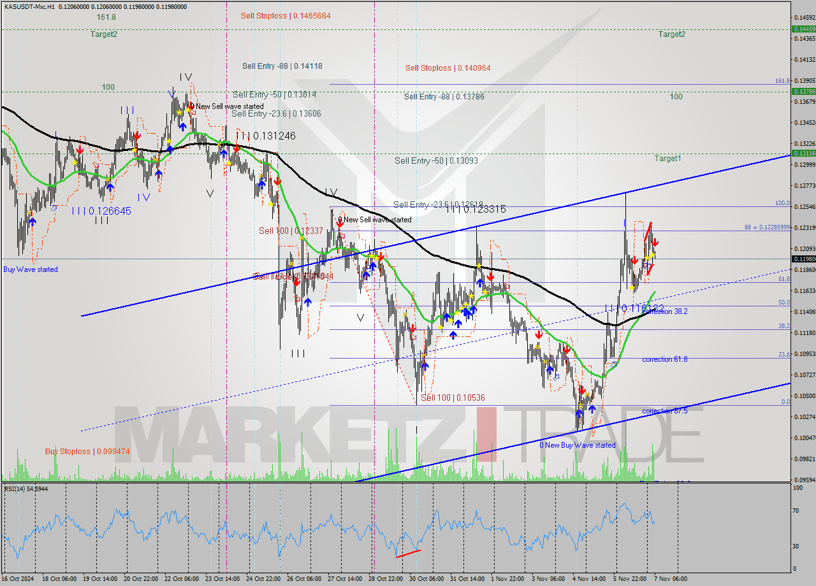
Task: Select "Sell Entry -50 | 0.13814" text
Action: (x=274, y=94)
